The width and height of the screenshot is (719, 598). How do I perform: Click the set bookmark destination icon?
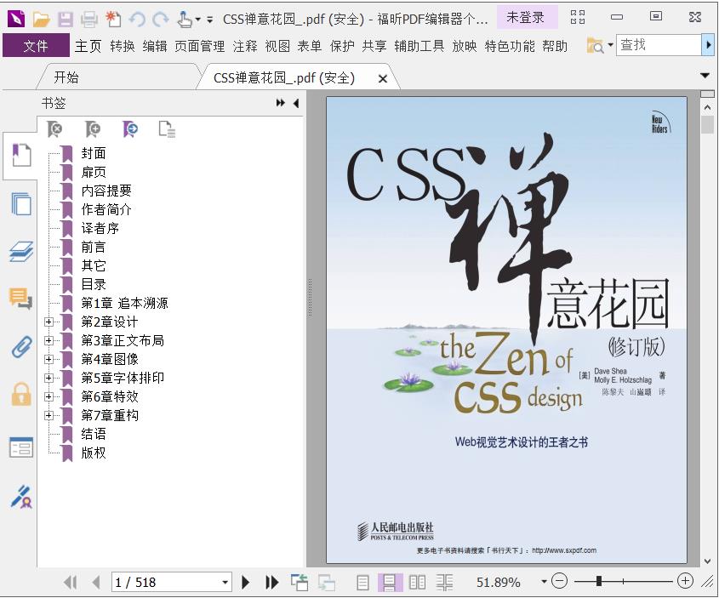130,128
